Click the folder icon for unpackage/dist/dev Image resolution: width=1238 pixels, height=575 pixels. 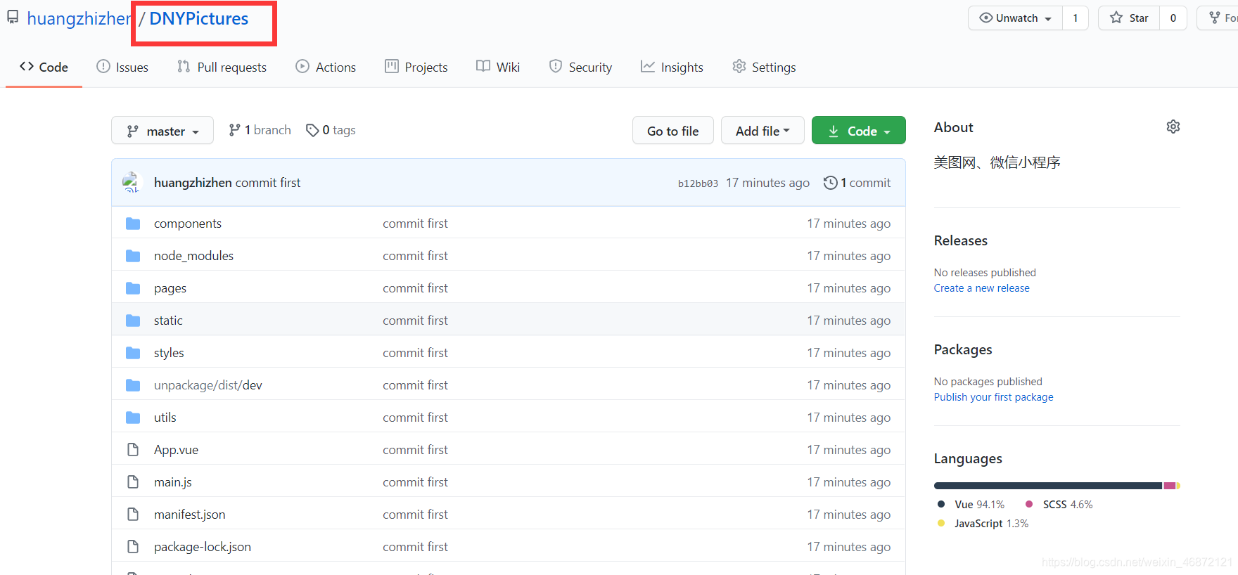pos(133,385)
